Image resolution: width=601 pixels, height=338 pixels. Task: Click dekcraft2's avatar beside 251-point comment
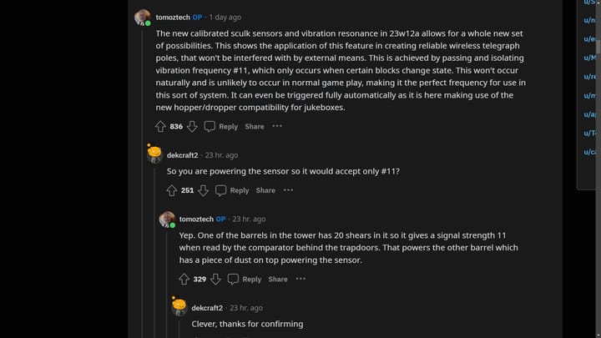click(154, 154)
